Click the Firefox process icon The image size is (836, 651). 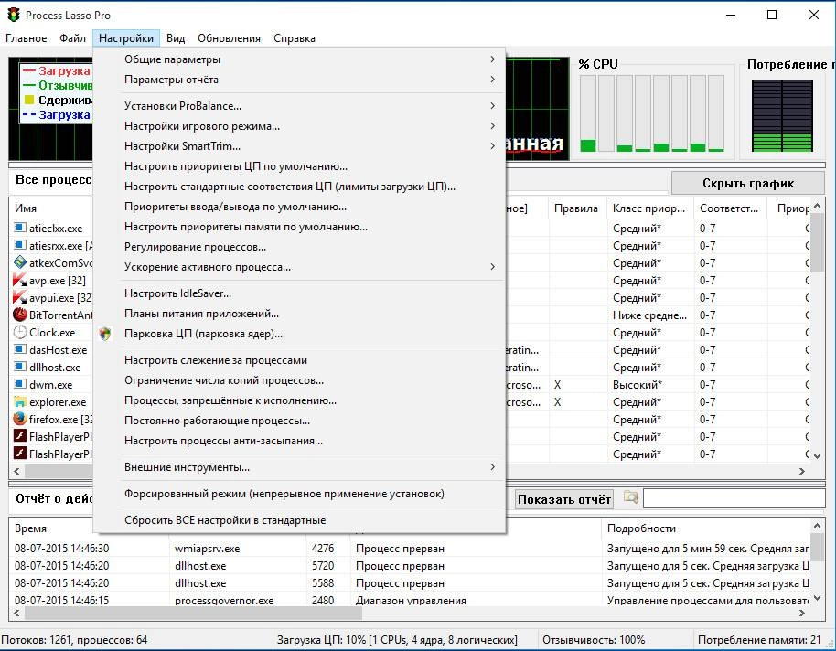click(x=20, y=419)
